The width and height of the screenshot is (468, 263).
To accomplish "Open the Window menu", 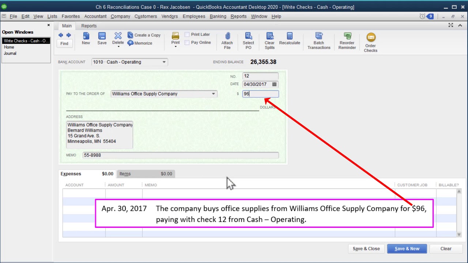I will [x=259, y=16].
